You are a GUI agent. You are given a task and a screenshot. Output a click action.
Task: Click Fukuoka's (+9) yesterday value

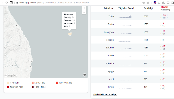point(163,65)
